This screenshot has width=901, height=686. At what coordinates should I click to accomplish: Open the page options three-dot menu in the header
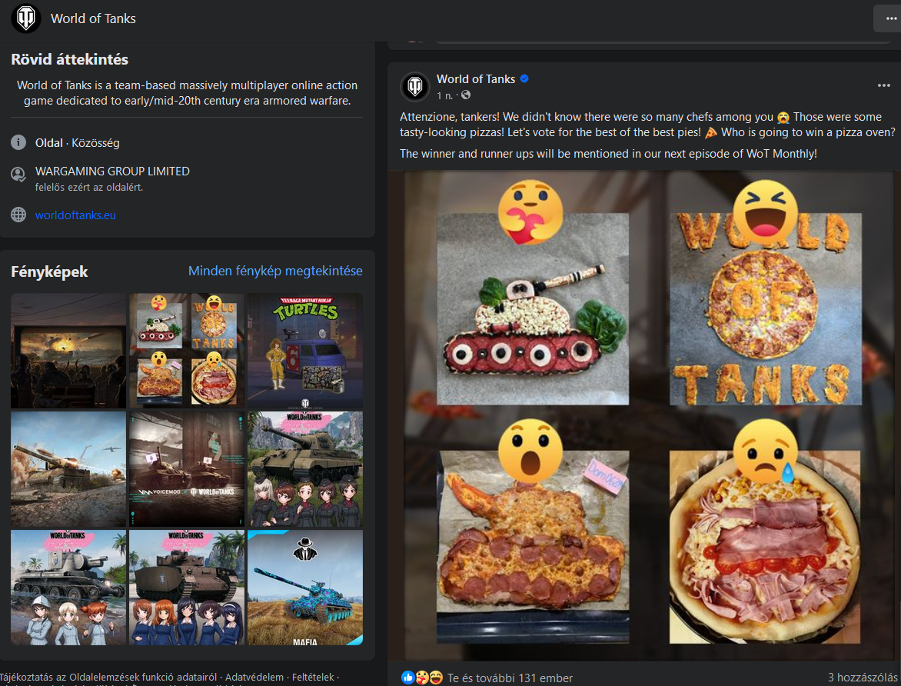(890, 18)
